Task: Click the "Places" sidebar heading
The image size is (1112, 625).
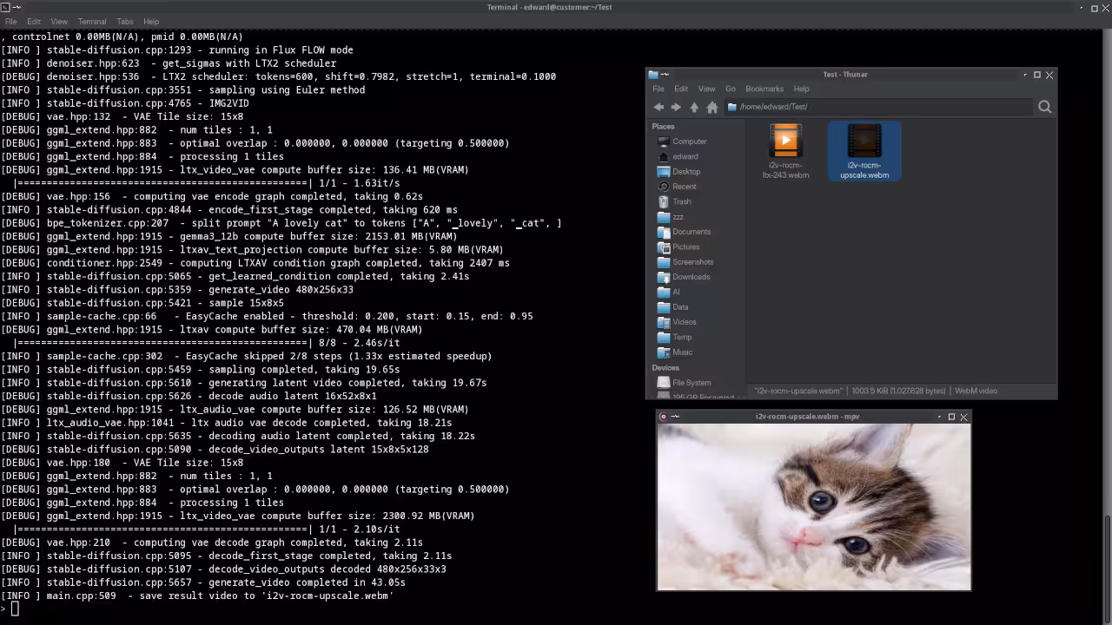Action: click(663, 127)
